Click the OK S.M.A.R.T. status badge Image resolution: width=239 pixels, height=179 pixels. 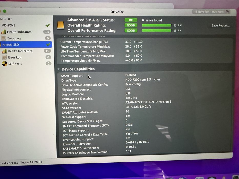pos(131,20)
